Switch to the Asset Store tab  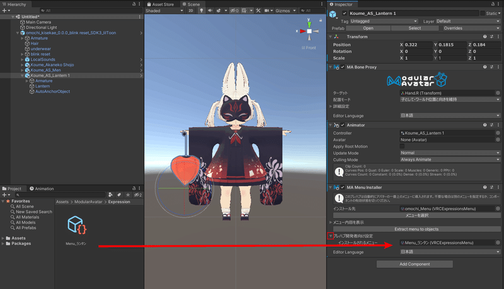coord(161,4)
